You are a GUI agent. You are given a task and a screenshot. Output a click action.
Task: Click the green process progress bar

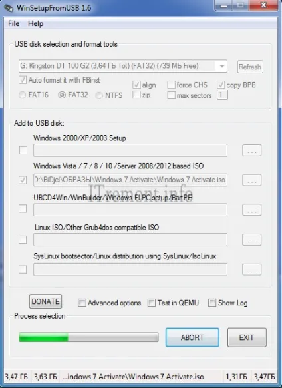tap(88, 337)
